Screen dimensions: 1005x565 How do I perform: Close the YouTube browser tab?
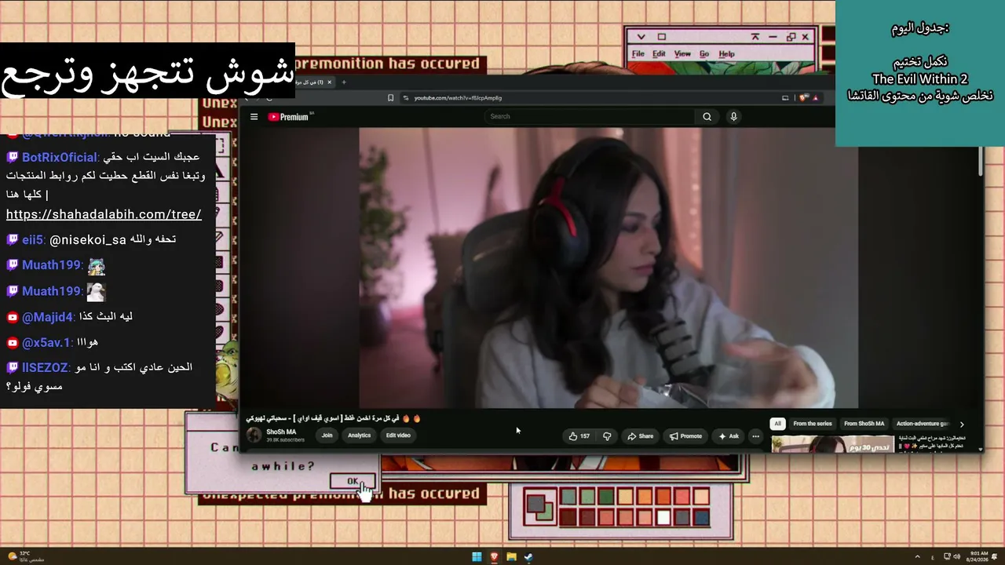click(330, 82)
